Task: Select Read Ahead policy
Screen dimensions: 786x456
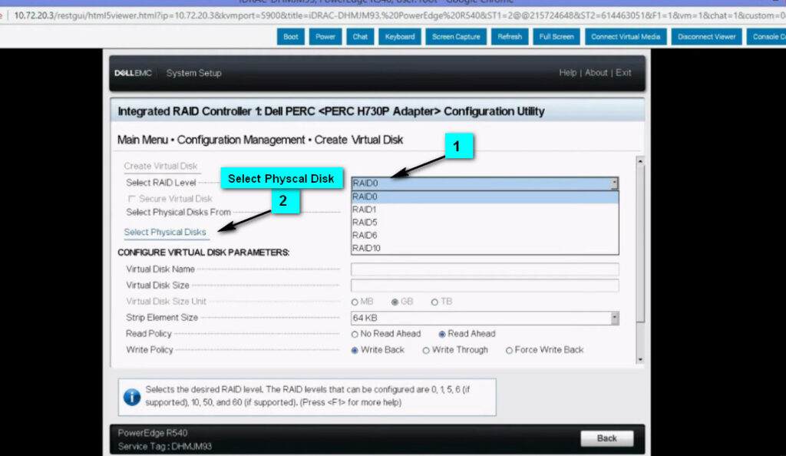Action: [x=442, y=334]
